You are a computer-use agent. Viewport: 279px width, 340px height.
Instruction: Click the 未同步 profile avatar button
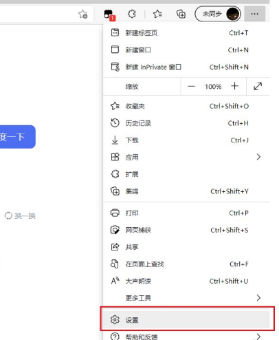(x=218, y=14)
